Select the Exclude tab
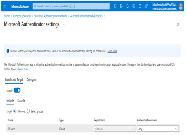 point(21,101)
